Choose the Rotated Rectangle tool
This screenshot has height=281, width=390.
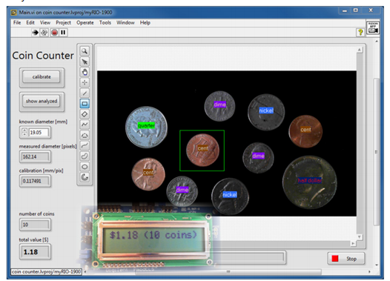(85, 114)
